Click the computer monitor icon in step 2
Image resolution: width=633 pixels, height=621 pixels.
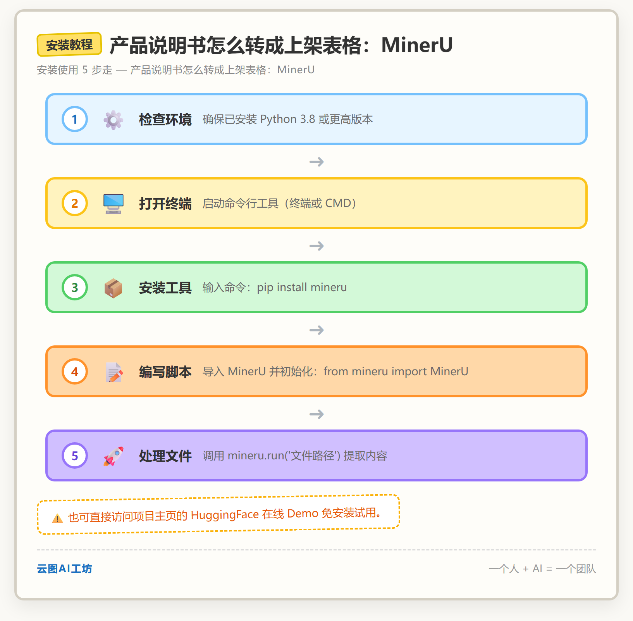coord(114,204)
